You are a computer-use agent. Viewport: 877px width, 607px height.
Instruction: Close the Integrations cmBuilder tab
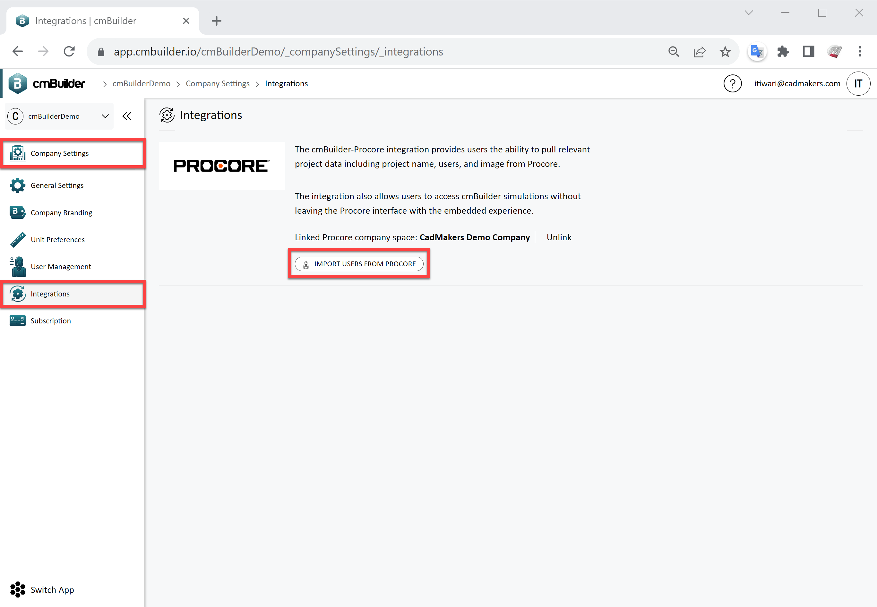(186, 21)
